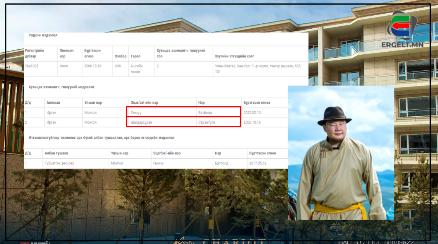Image resolution: width=438 pixels, height=244 pixels.
Task: Open the portrait photo of the man in a hat
Action: tap(340, 153)
